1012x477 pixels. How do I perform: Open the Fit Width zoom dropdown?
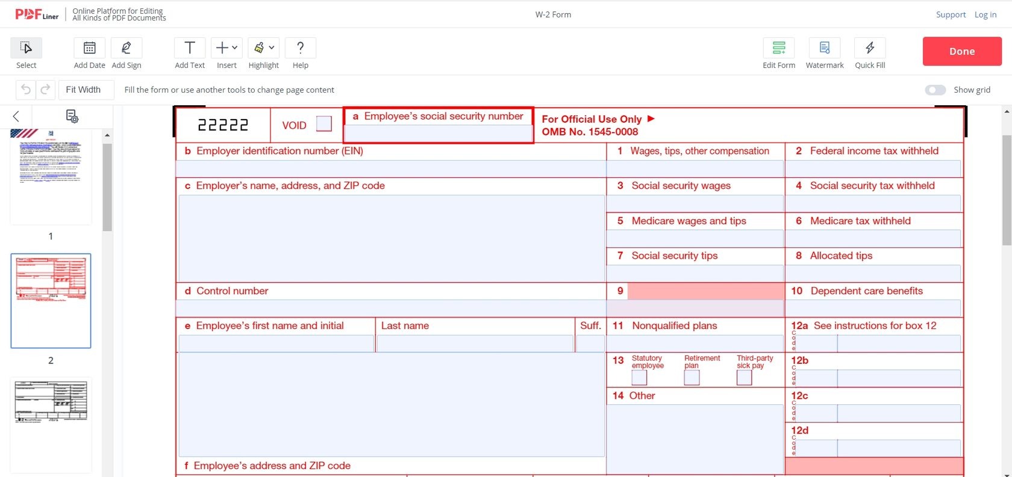pos(86,90)
